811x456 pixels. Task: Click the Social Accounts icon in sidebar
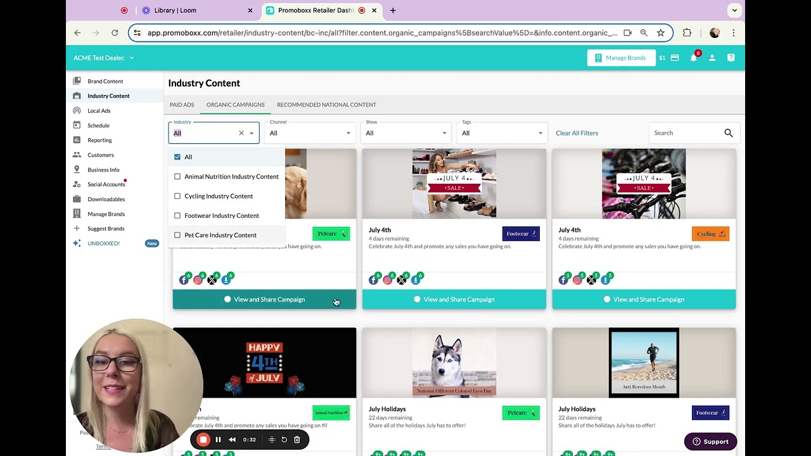(x=77, y=184)
